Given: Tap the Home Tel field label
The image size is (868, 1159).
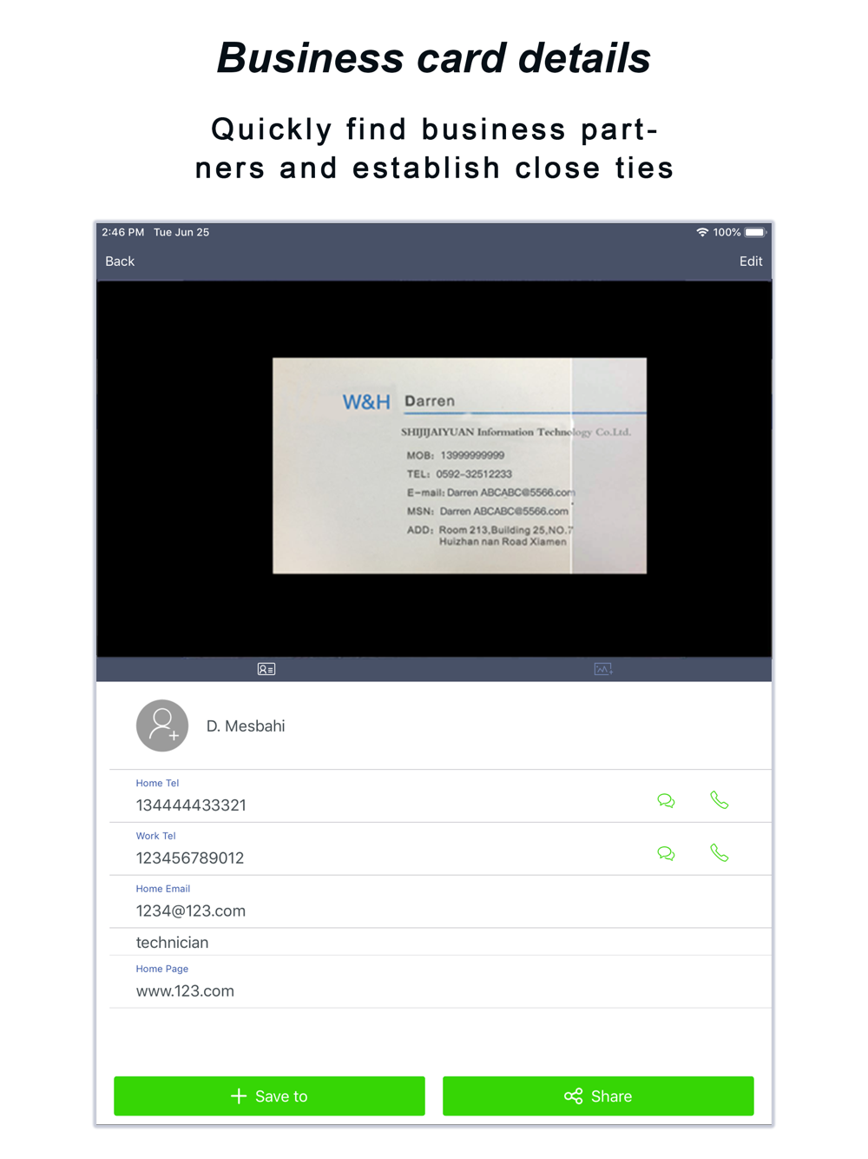Looking at the screenshot, I should coord(157,783).
